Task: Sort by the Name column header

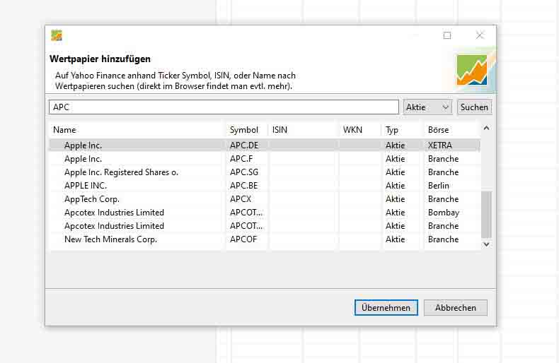Action: click(x=137, y=130)
